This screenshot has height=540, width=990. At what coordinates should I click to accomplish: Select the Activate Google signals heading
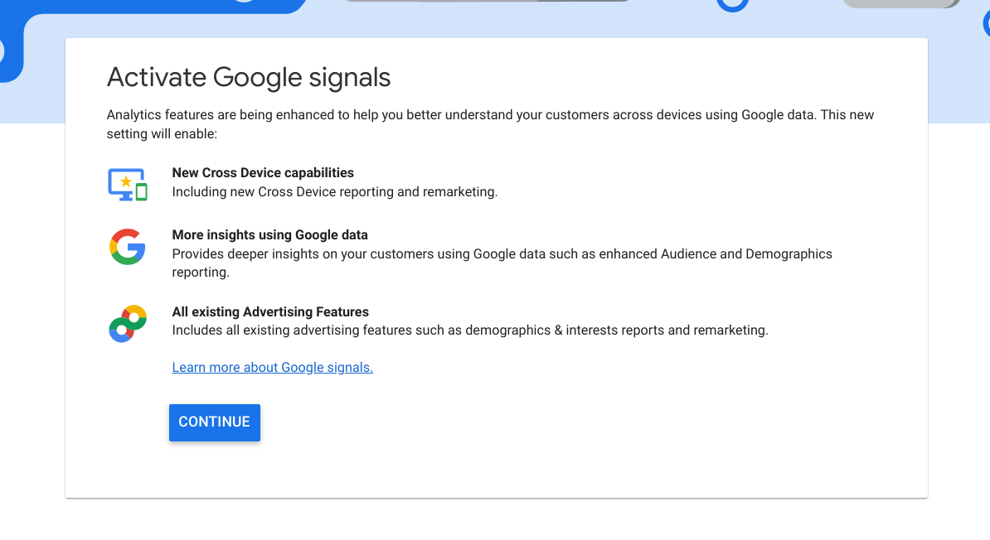[249, 78]
